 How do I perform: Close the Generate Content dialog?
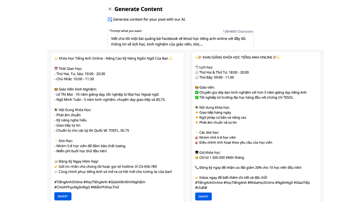[x=110, y=9]
